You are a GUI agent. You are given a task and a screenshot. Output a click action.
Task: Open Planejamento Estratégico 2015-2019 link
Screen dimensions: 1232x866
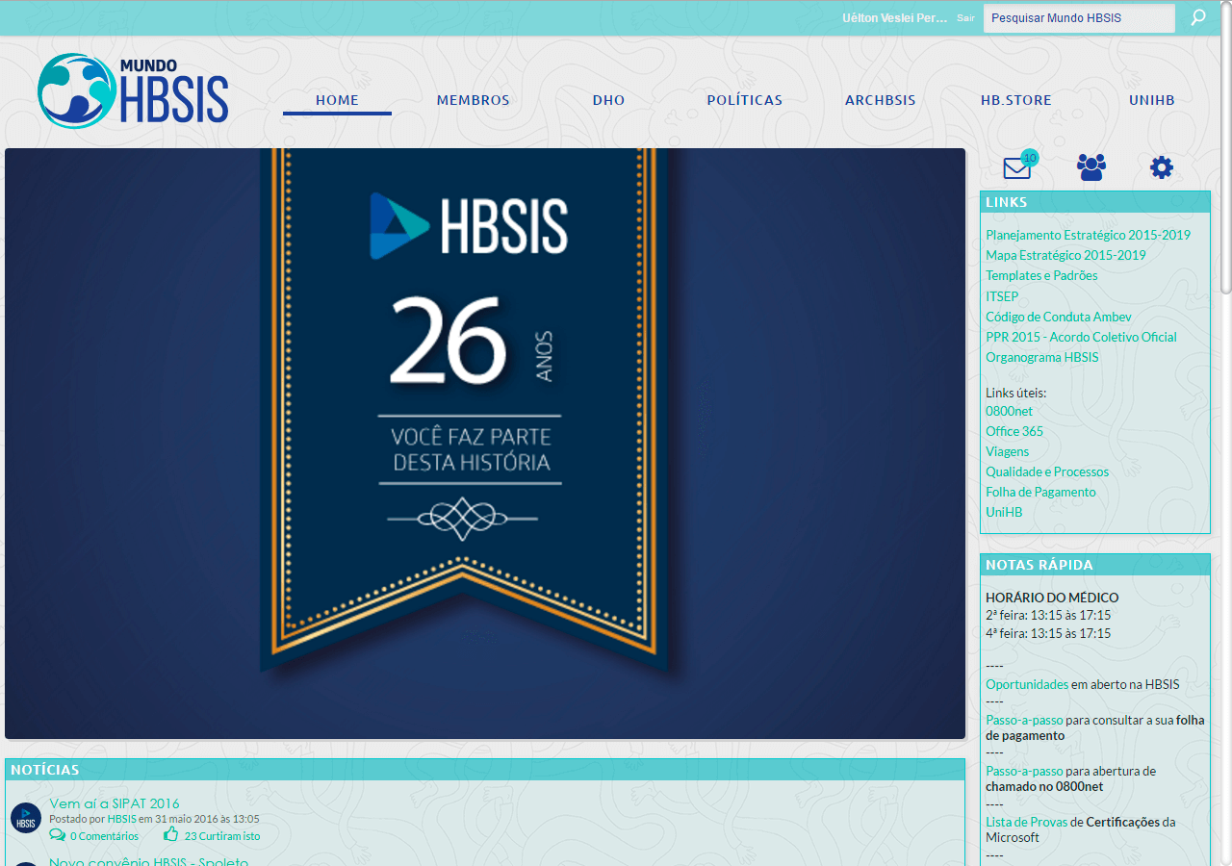1088,235
